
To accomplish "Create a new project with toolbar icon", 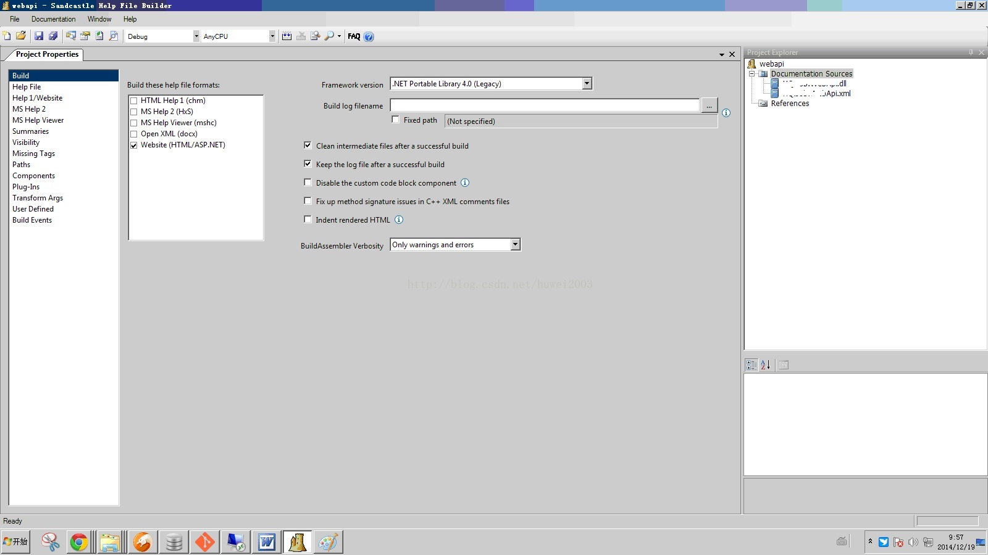I will click(7, 36).
